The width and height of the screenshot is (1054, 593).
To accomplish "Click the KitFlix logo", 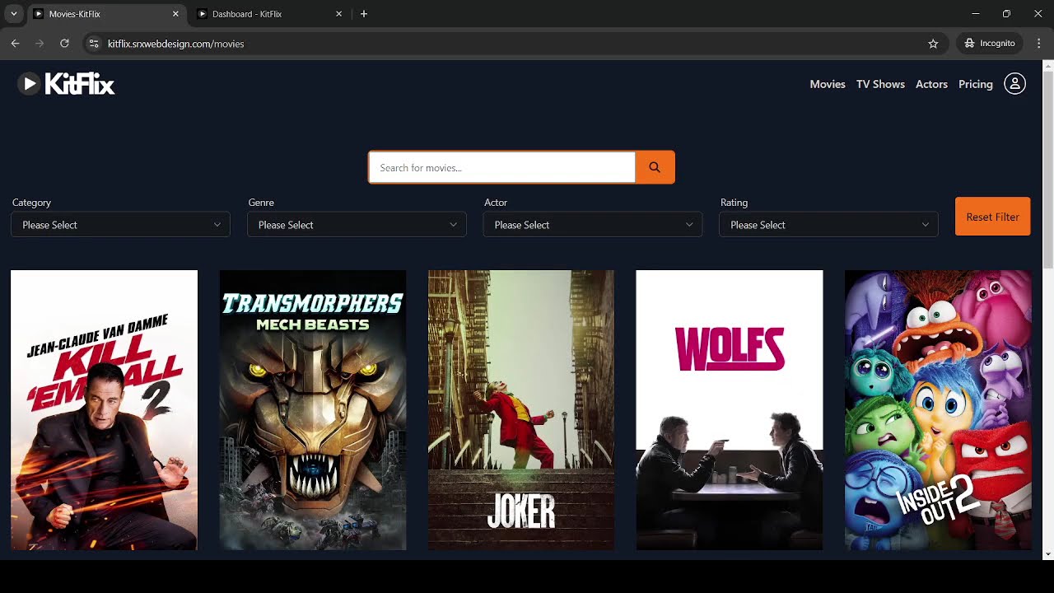I will 66,84.
